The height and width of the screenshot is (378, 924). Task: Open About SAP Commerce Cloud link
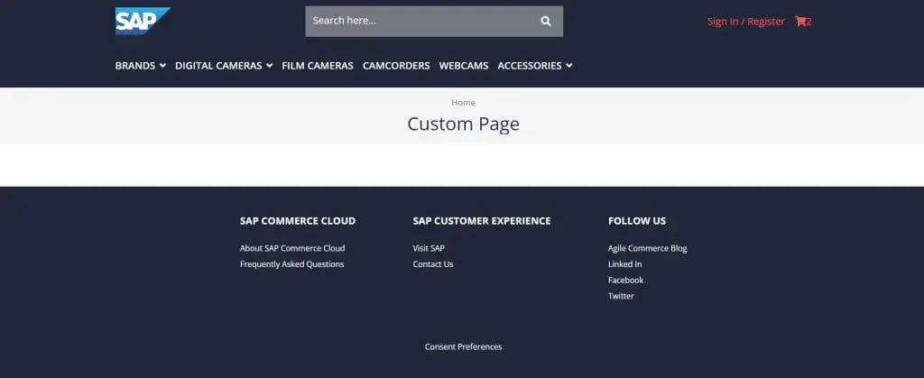(x=292, y=248)
